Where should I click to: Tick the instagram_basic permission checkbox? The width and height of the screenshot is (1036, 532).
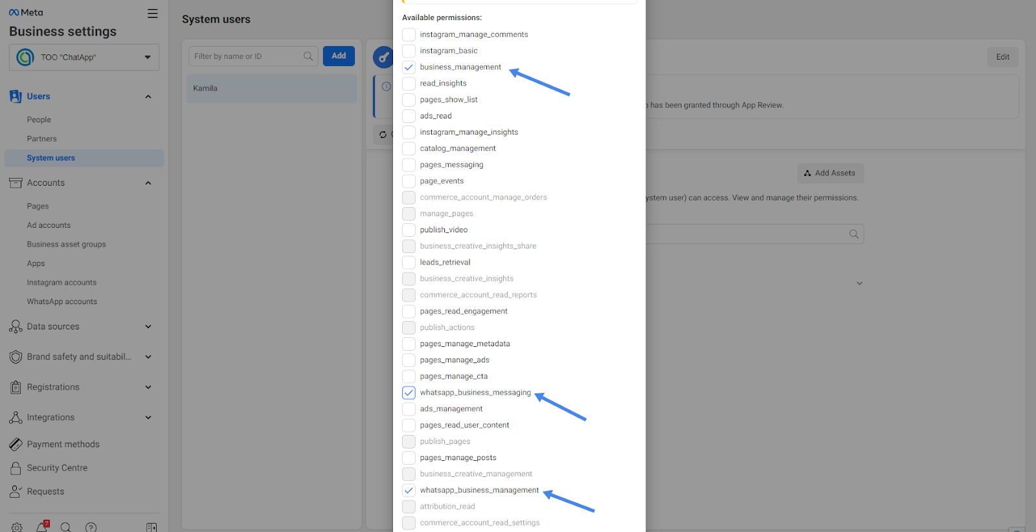point(409,51)
